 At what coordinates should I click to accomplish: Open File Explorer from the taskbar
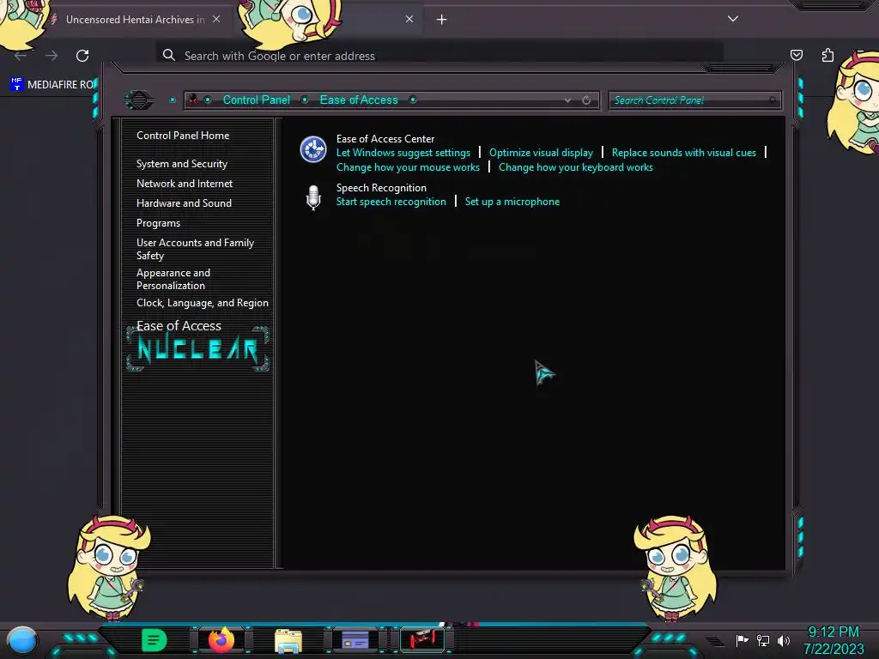(x=288, y=640)
